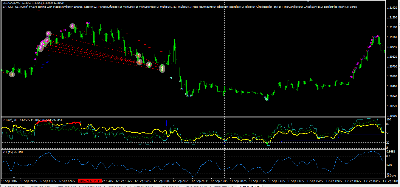This screenshot has width=400, height=187.
Task: Switch to the NZDUSD,M5 chart tab
Action: click(x=66, y=186)
